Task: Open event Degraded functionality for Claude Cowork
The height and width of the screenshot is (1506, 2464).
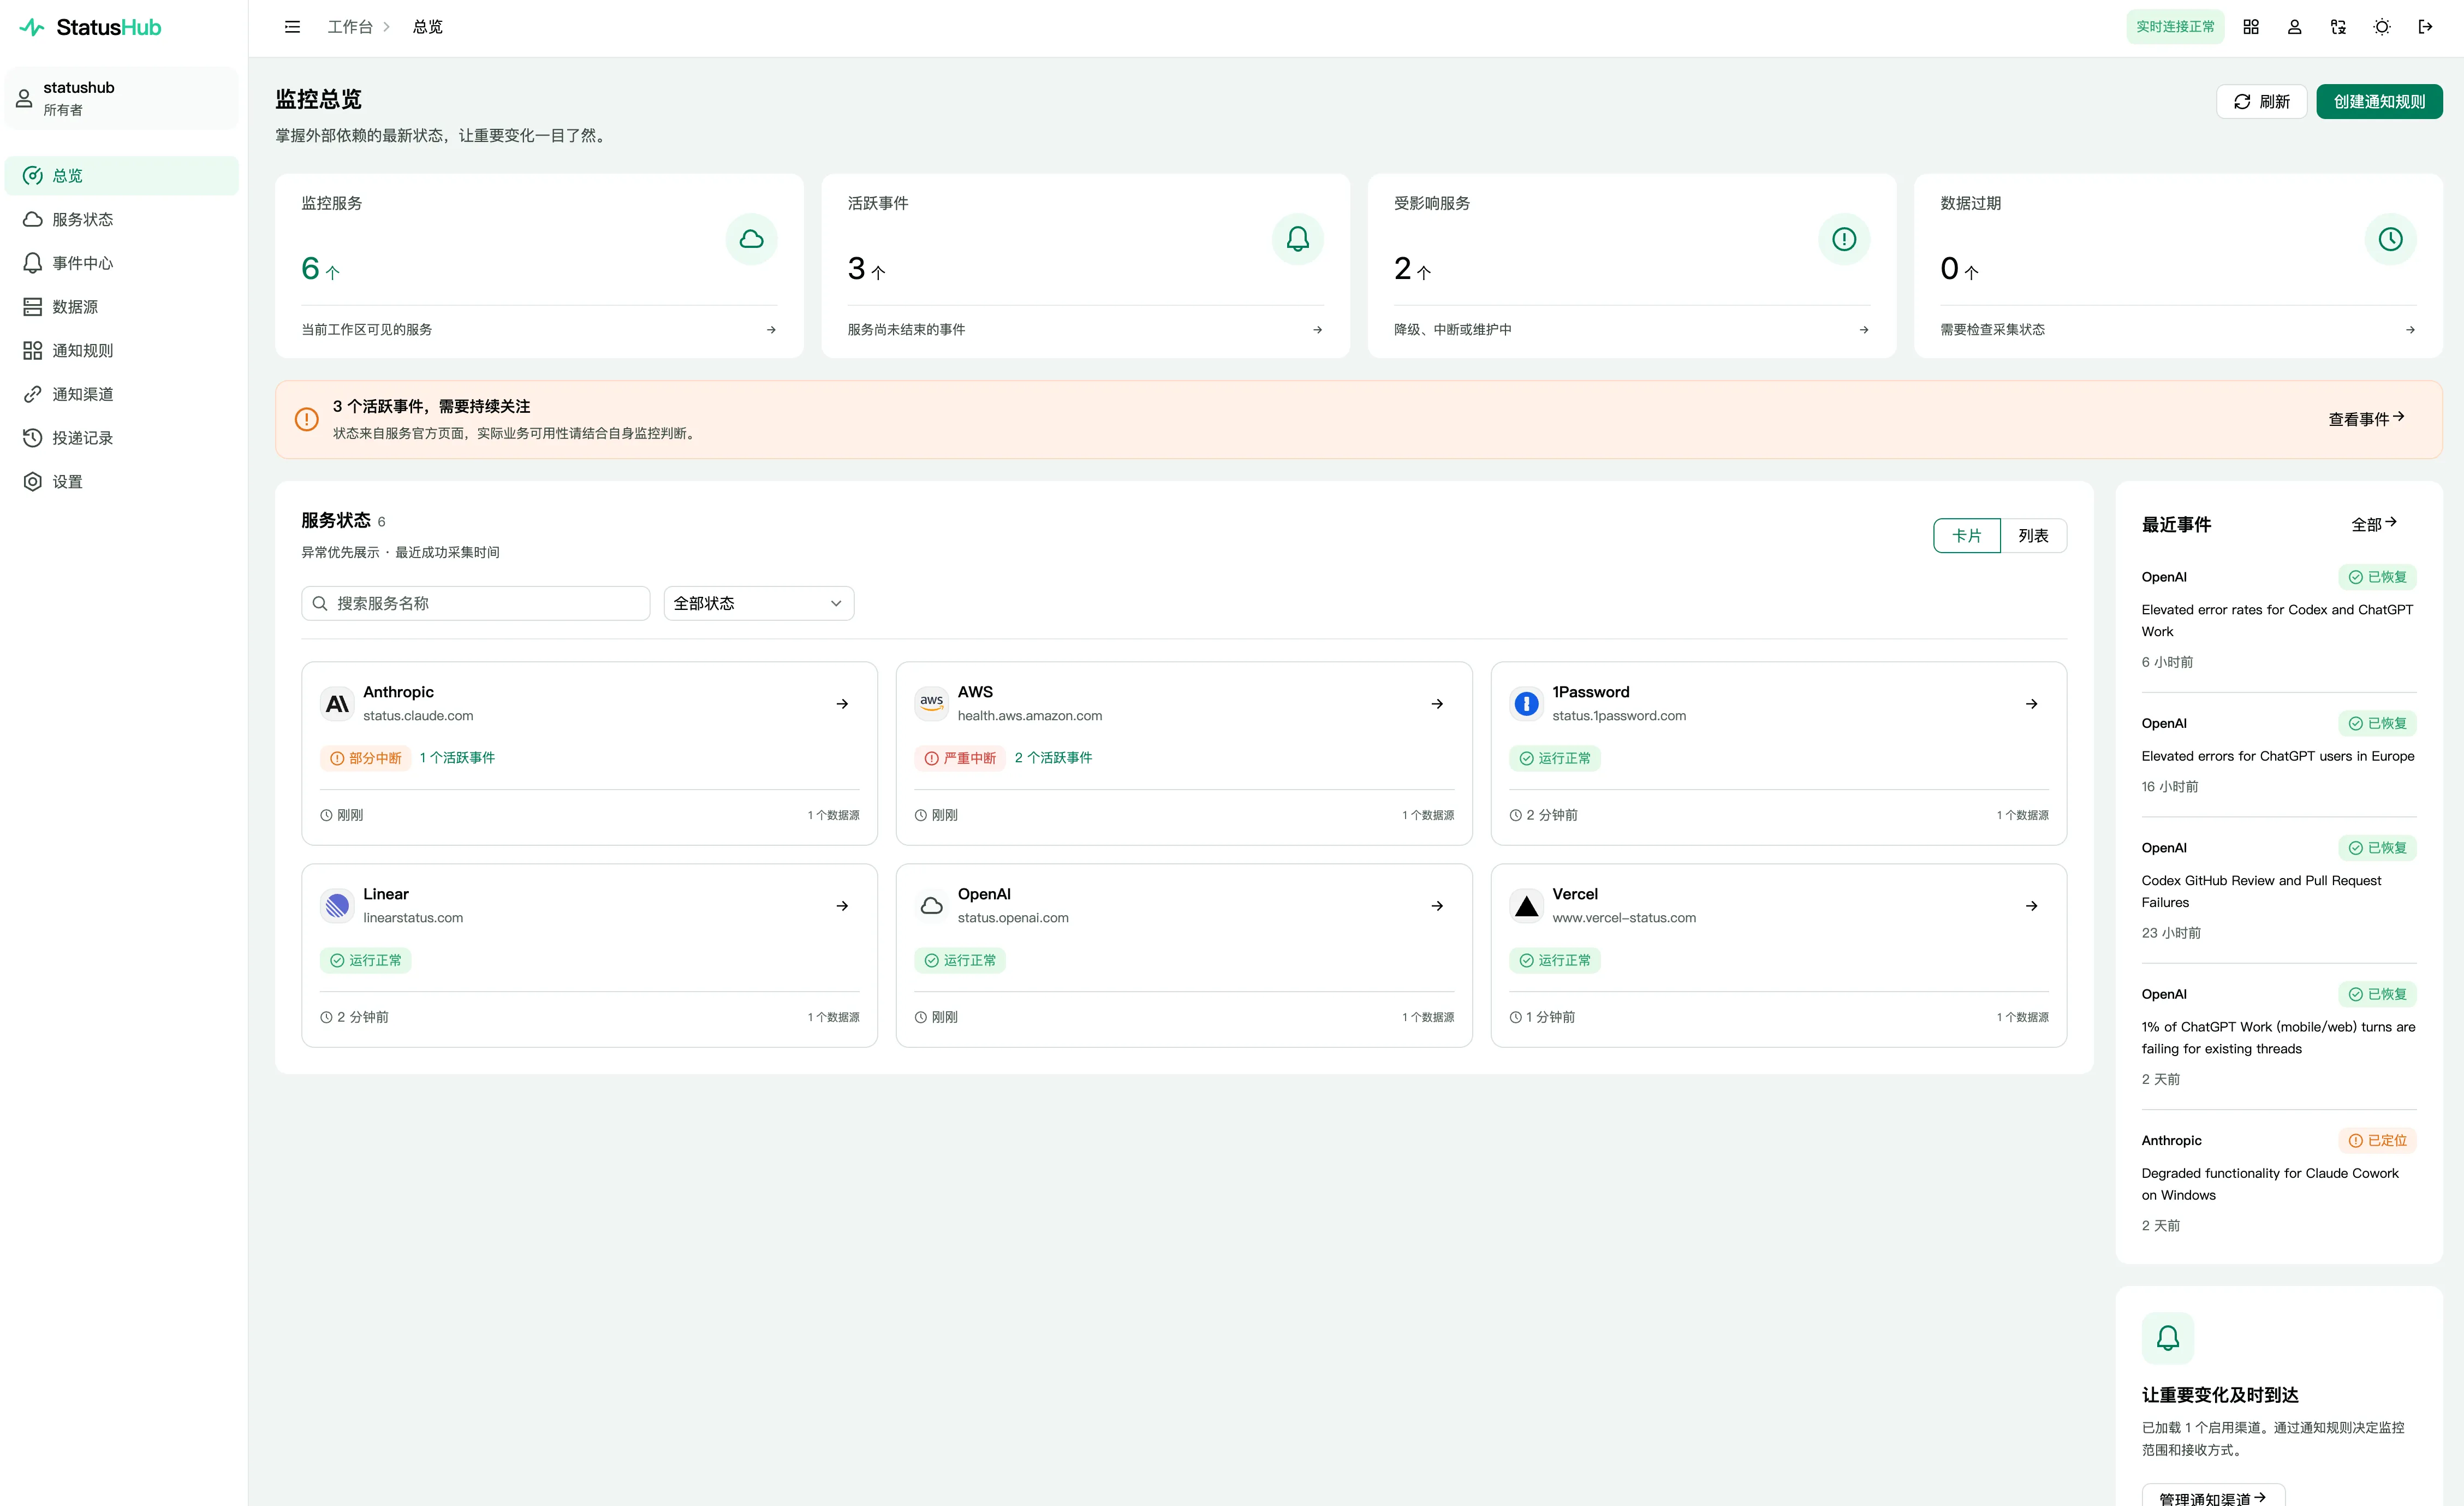Action: (x=2270, y=1184)
